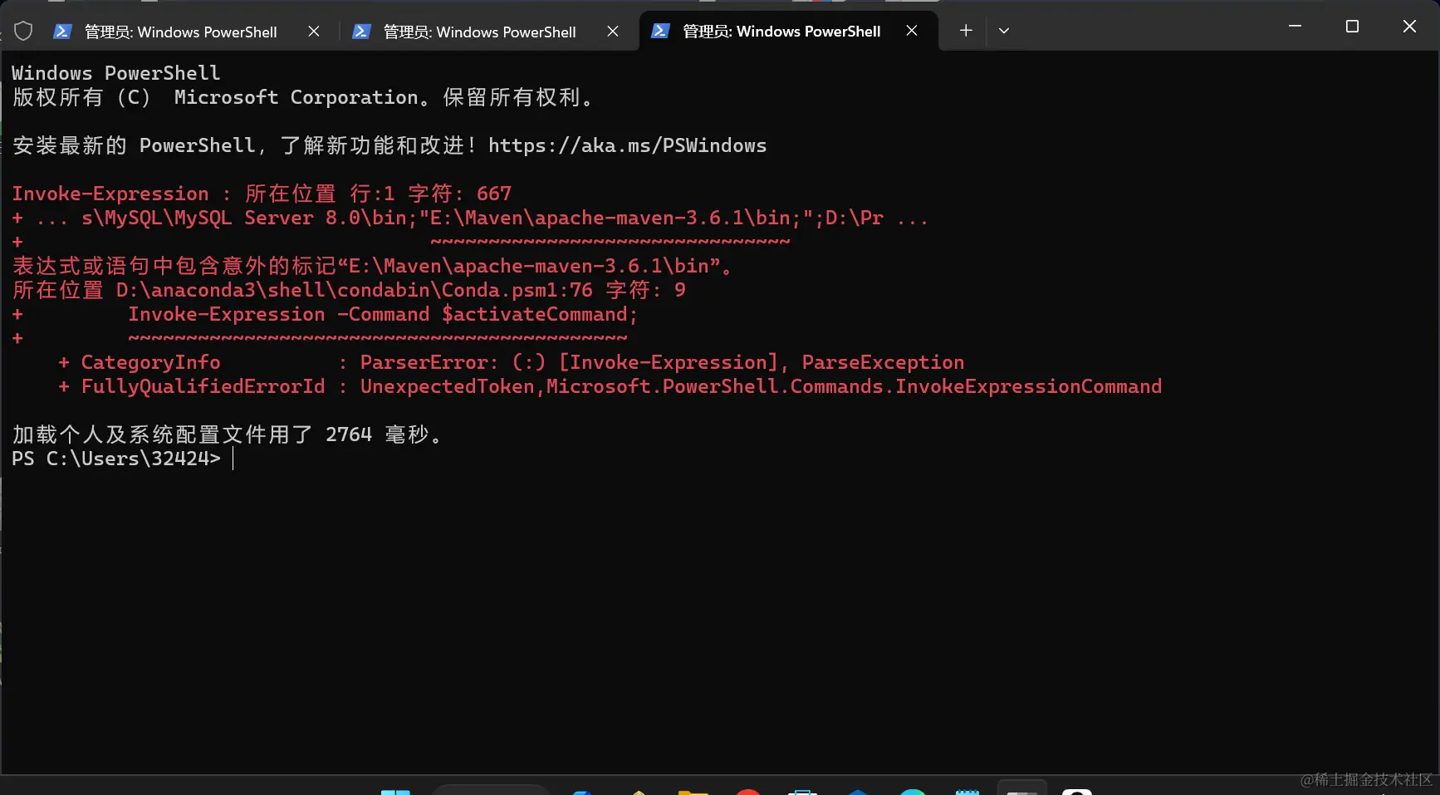Click the https://aka.ms/PSWindows URL
Screen dimensions: 1440x795
pyautogui.click(x=627, y=145)
